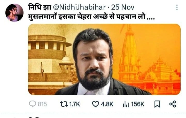The image size is (186, 118).
Task: Open the 25 Nov timestamp link
Action: pyautogui.click(x=123, y=7)
